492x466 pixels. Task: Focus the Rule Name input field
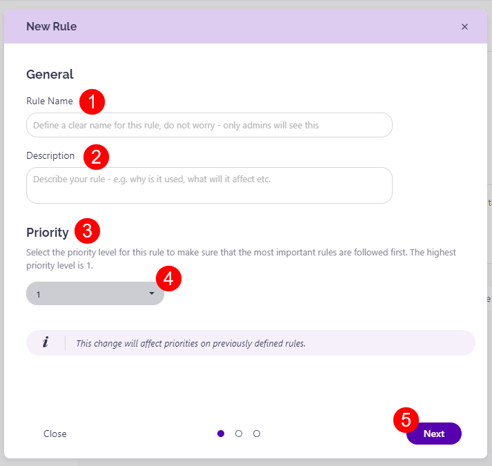209,125
